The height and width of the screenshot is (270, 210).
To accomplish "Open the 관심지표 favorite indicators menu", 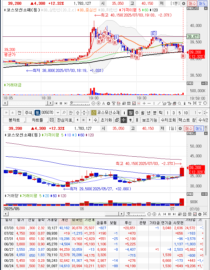I will (64, 120).
